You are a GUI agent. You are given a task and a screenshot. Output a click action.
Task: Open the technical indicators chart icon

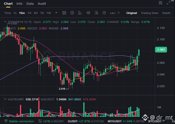tap(80, 13)
